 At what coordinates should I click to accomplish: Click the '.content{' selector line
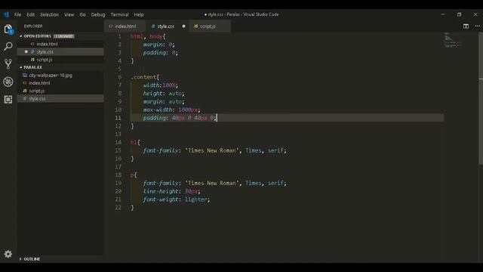(x=145, y=77)
